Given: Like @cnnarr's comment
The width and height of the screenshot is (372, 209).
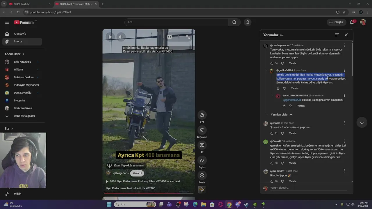Looking at the screenshot, I should tap(272, 133).
